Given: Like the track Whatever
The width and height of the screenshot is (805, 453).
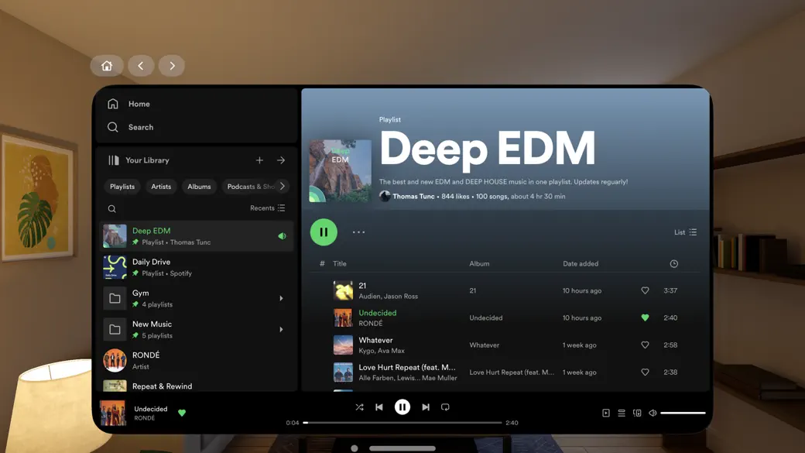Looking at the screenshot, I should coord(645,345).
